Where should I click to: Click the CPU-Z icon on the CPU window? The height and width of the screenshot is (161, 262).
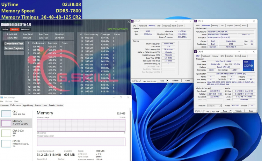pyautogui.click(x=196, y=51)
